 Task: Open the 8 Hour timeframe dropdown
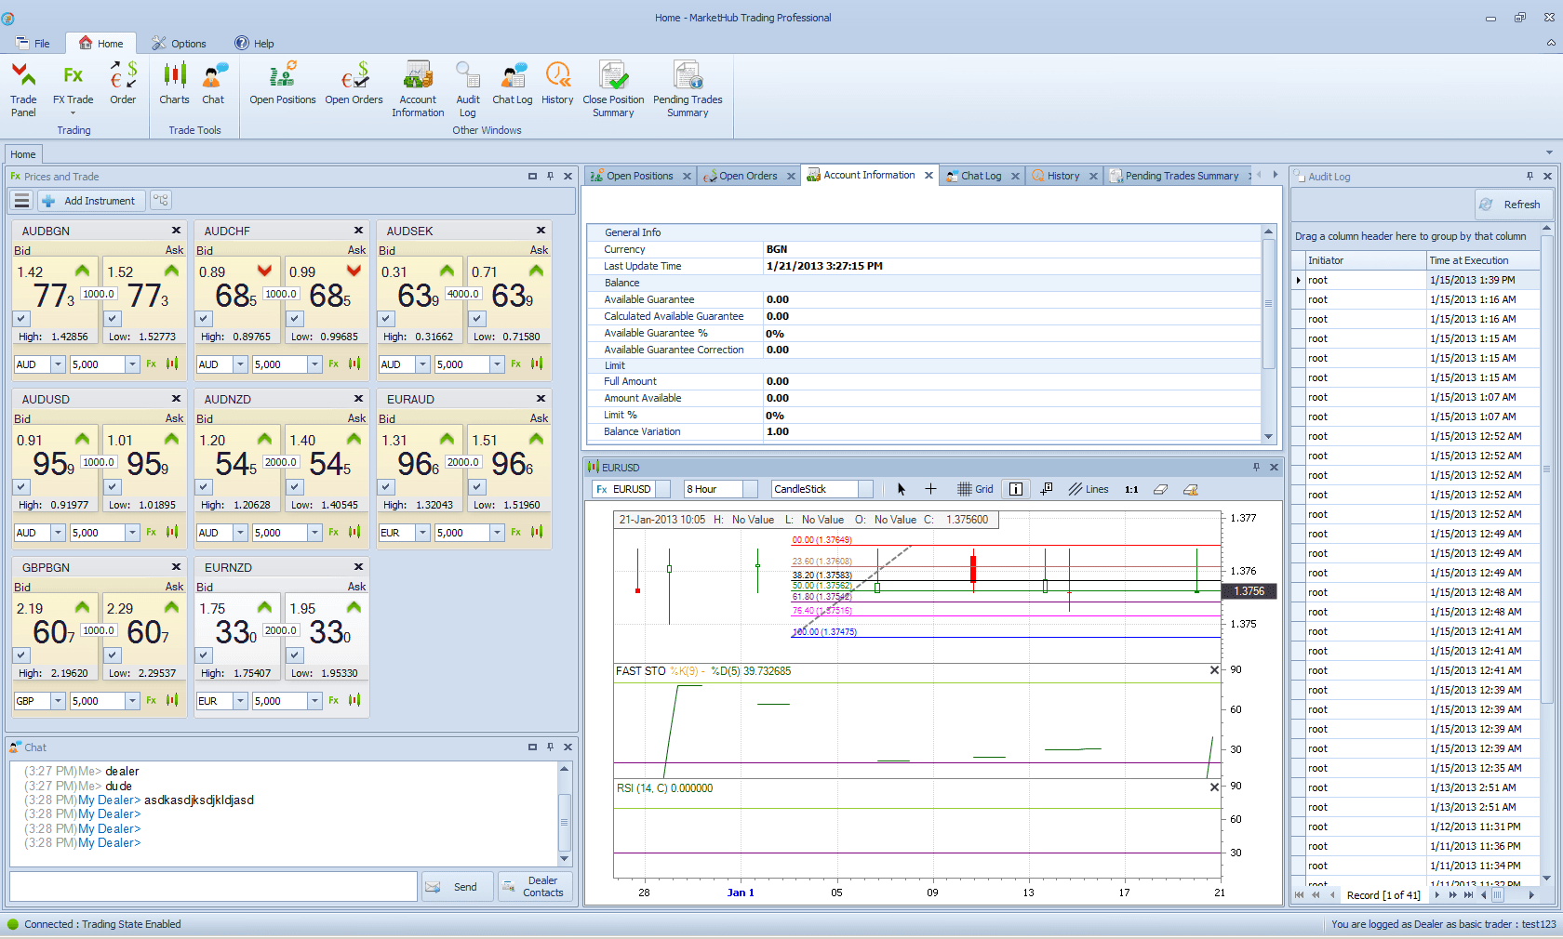click(x=750, y=489)
